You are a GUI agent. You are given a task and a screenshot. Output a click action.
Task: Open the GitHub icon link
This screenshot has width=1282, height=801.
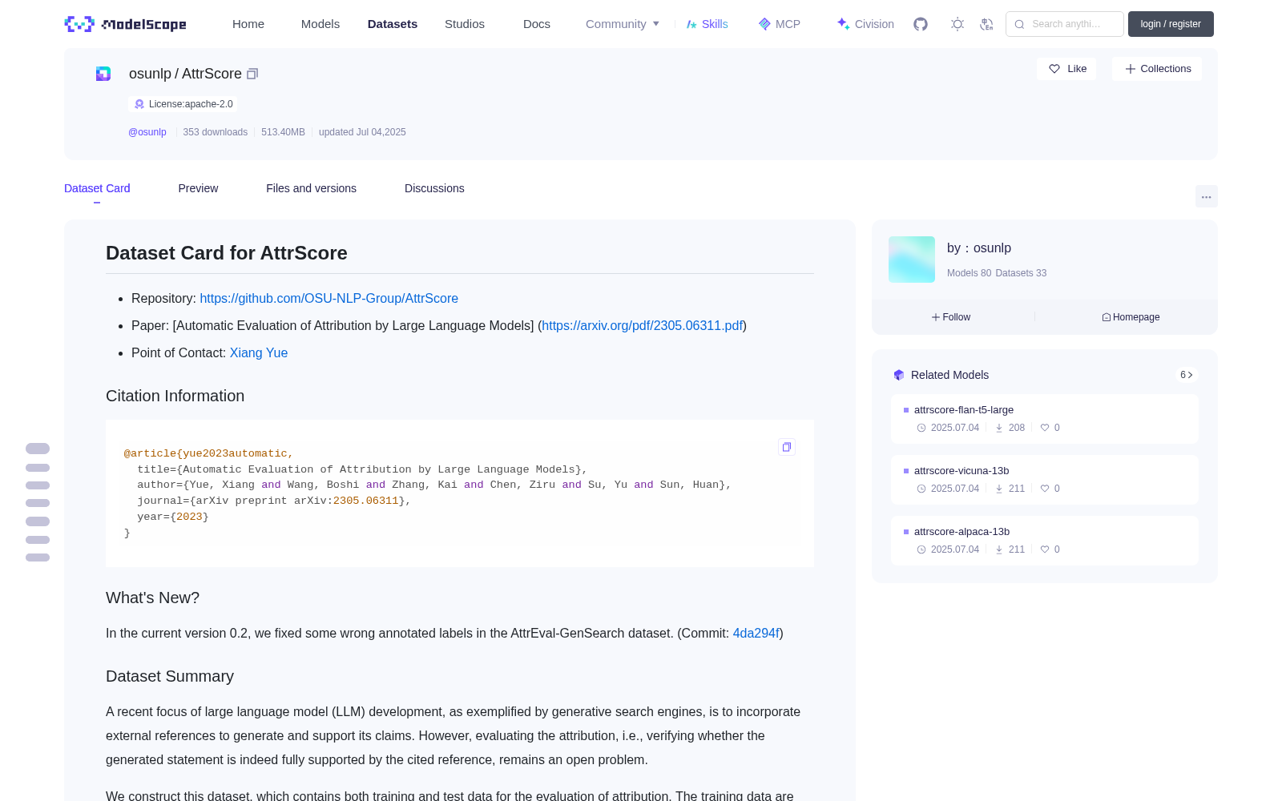point(921,24)
